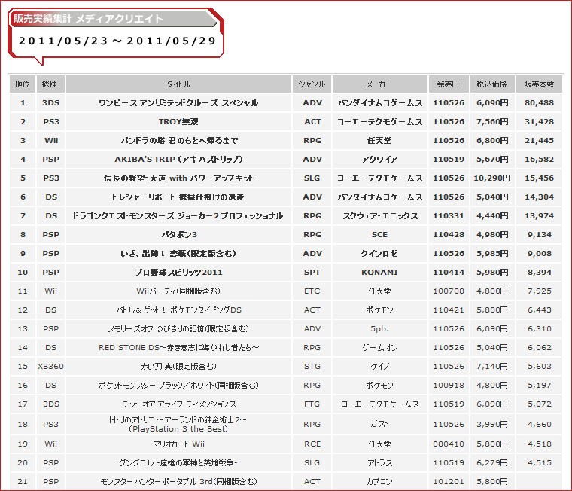Click the maker name スクウェア・エニックス
Viewport: 572px width, 491px height.
tap(380, 215)
